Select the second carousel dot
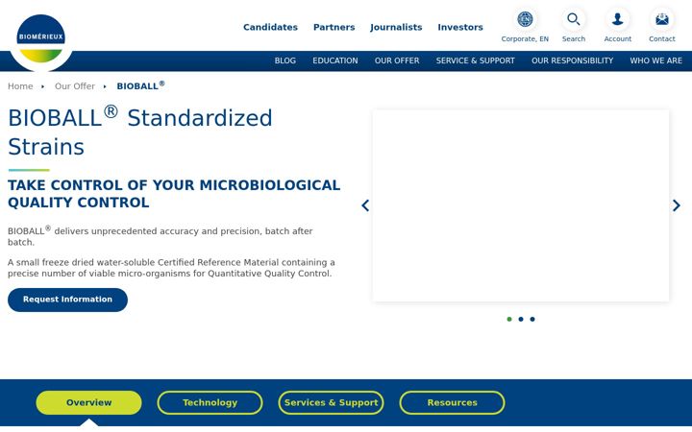Screen dimensions: 692x432 point(521,319)
